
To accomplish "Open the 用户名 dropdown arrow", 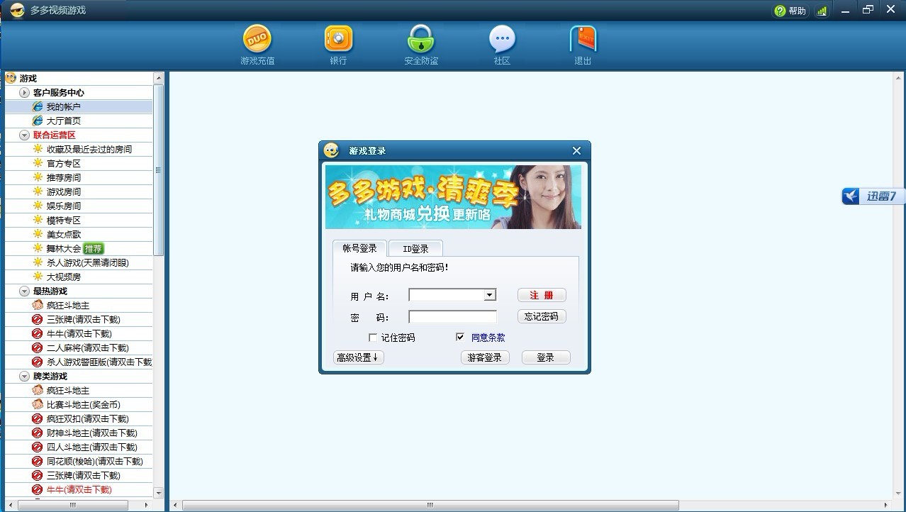I will tap(489, 295).
